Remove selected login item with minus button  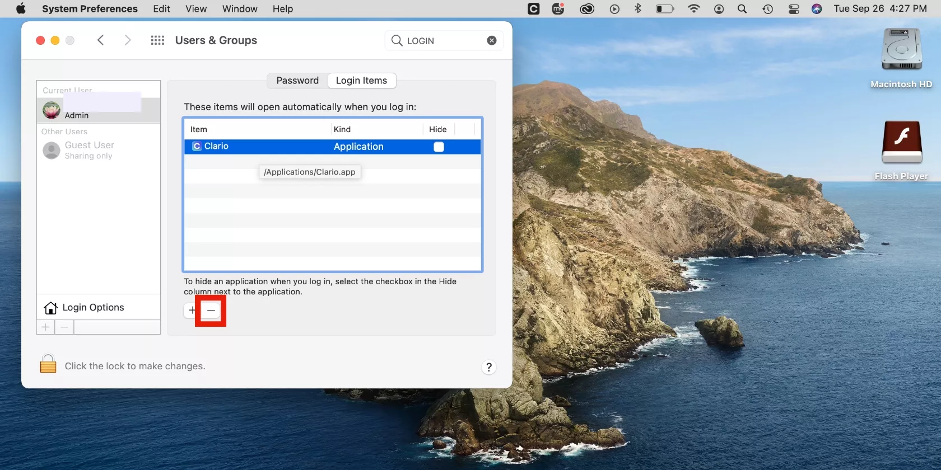click(211, 311)
